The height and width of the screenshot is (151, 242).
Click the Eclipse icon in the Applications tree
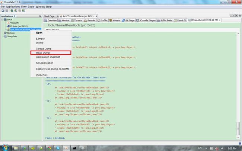click(9, 26)
